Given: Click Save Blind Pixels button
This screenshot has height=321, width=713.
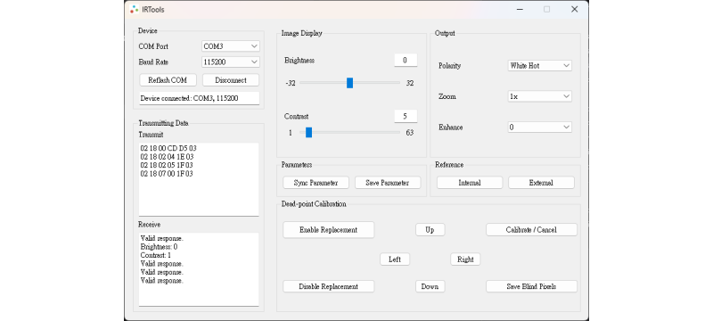Looking at the screenshot, I should pos(531,286).
